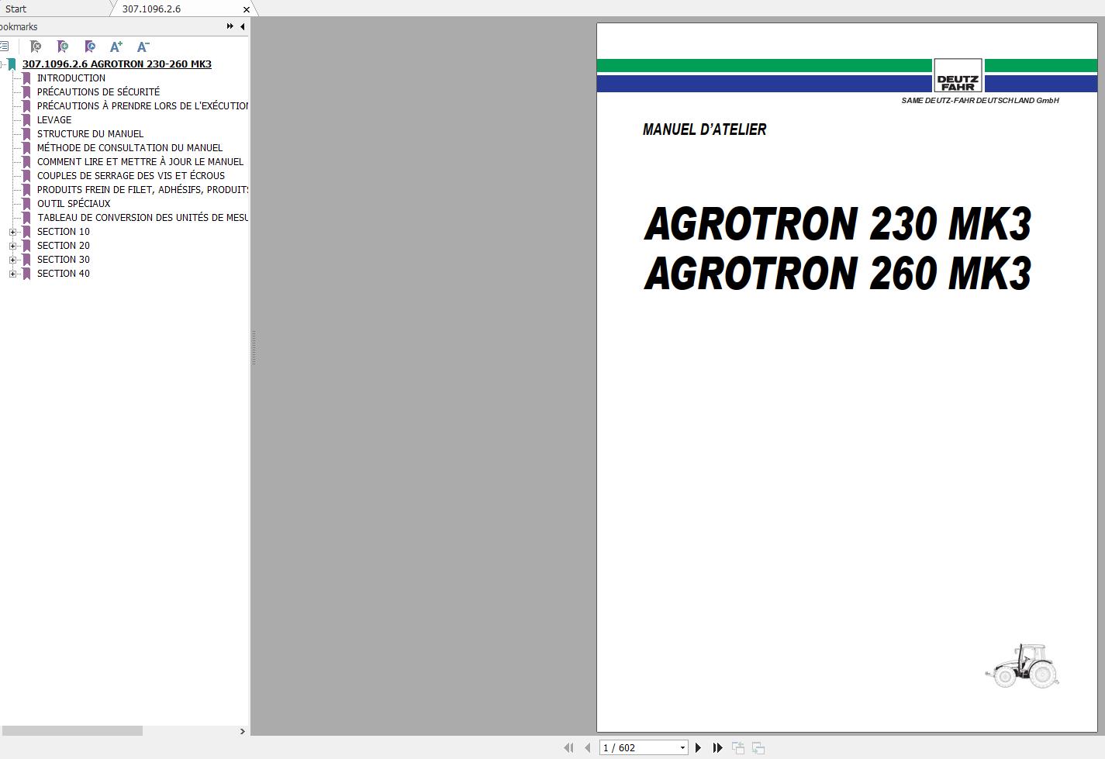Select the bookmark options list icon
Image resolution: width=1105 pixels, height=759 pixels.
pos(5,46)
